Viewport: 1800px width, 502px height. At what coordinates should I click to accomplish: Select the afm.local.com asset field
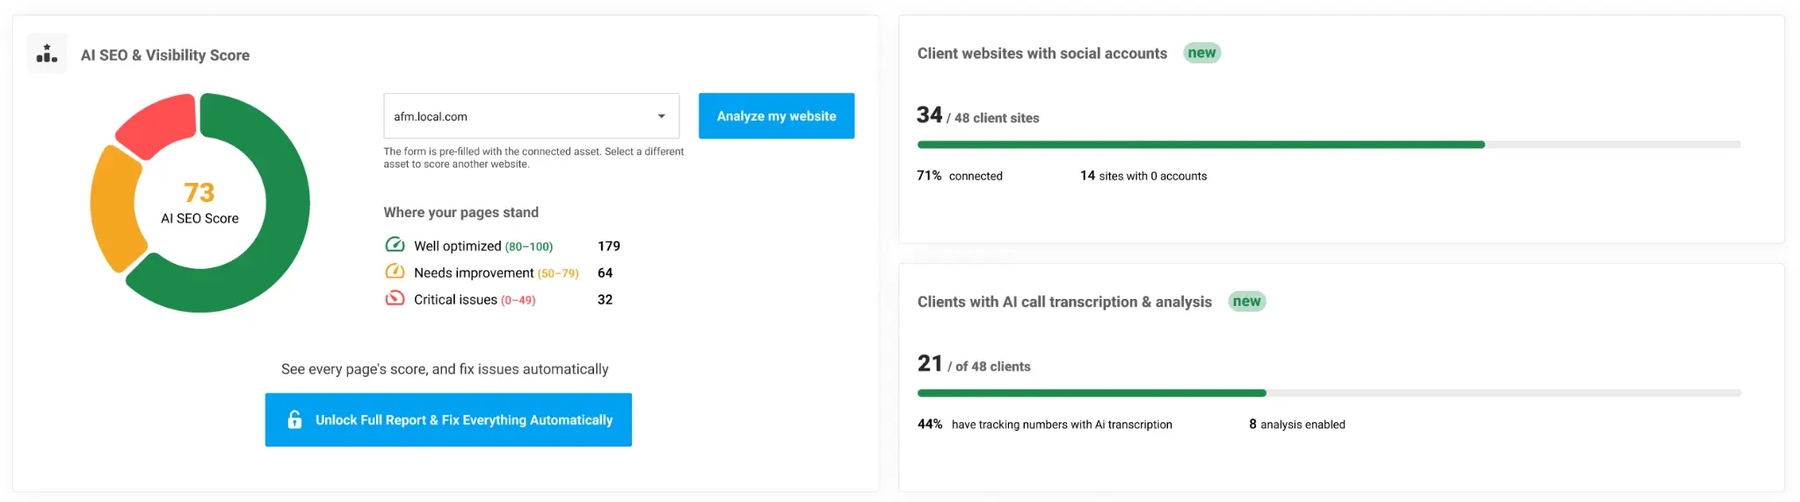(x=531, y=116)
